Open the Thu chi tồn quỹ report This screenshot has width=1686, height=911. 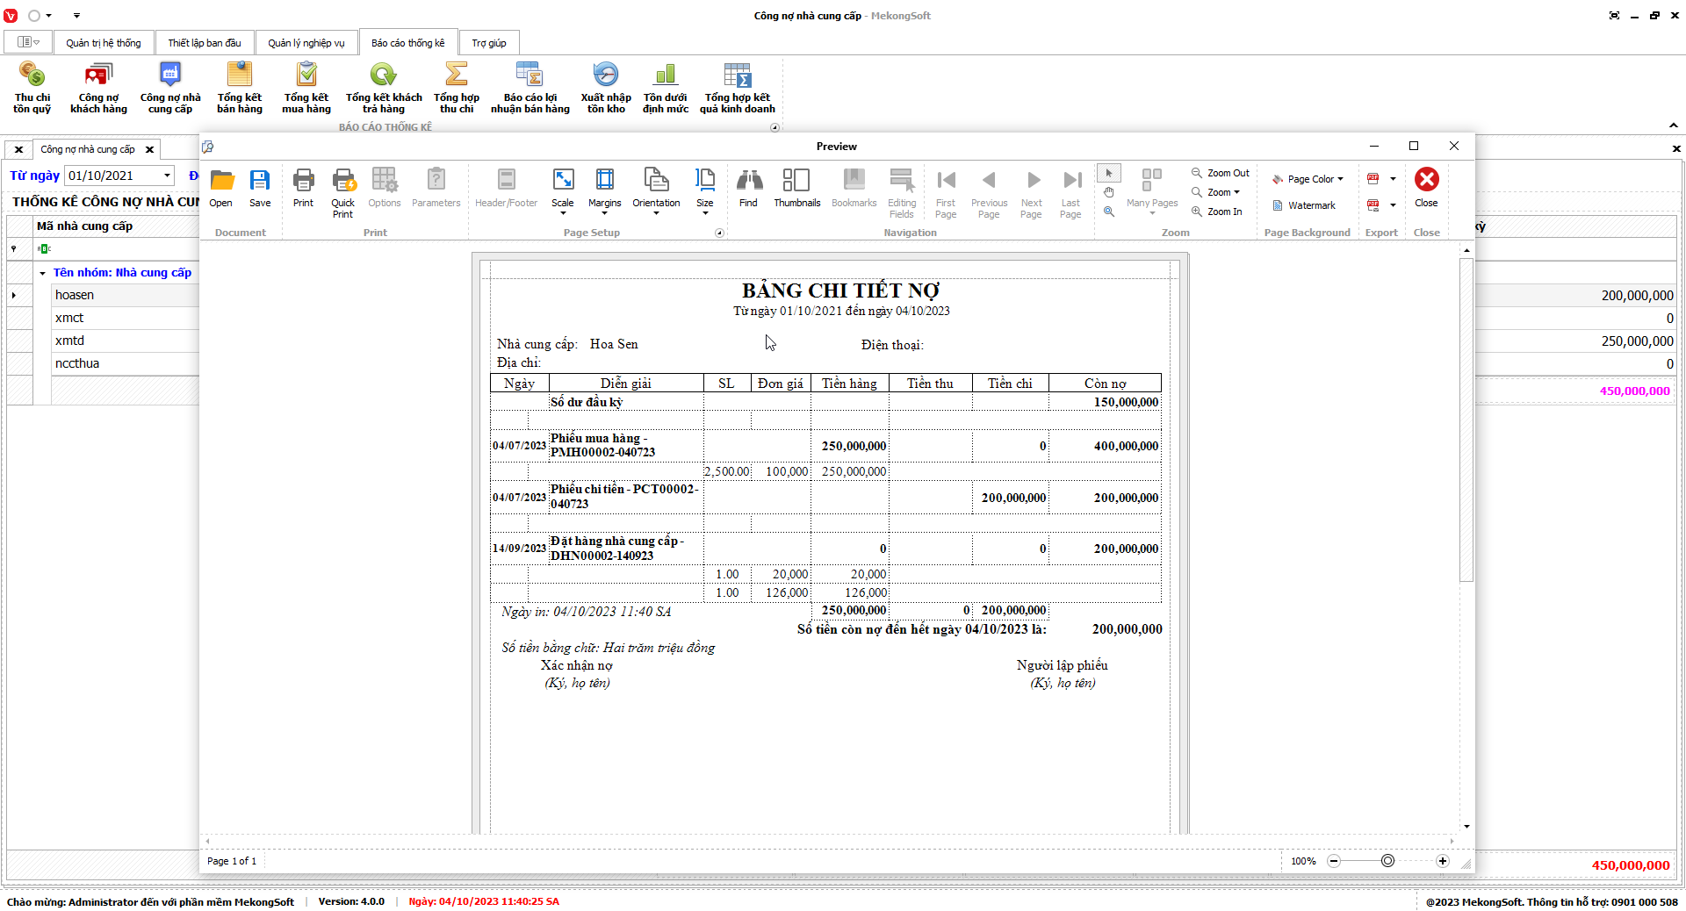[x=32, y=88]
